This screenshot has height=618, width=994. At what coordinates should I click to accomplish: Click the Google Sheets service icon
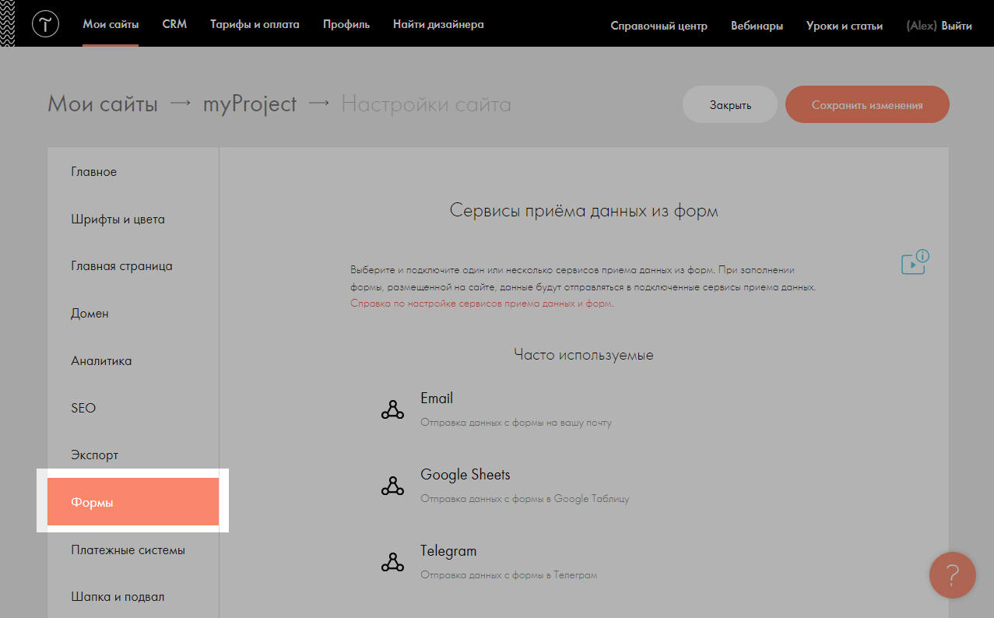pos(392,486)
